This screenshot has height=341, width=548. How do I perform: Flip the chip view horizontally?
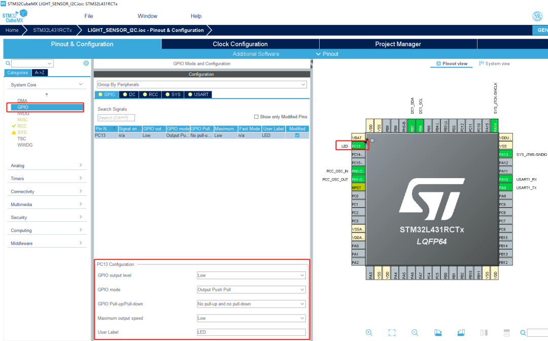[484, 332]
